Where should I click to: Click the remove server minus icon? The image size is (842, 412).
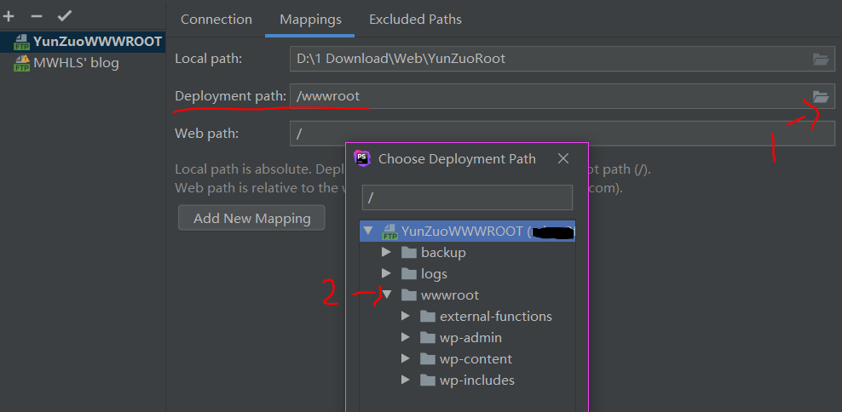click(36, 16)
